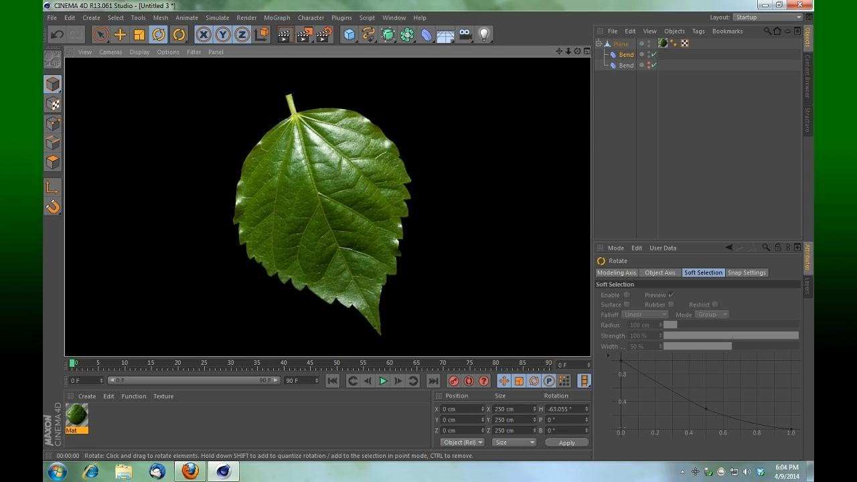Open the Falloff Linear dropdown
This screenshot has width=857, height=482.
[x=644, y=315]
